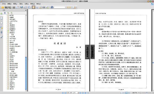Click the find next result icon
This screenshot has height=94, width=154.
[71, 7]
